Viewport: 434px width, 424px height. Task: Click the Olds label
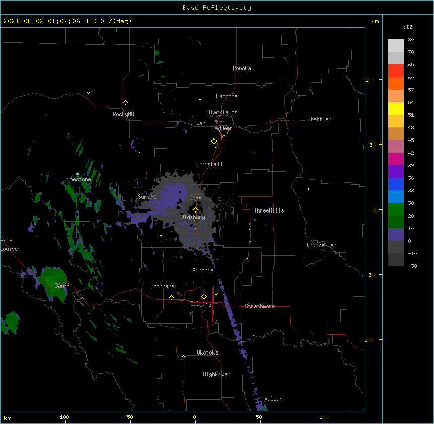(x=195, y=198)
